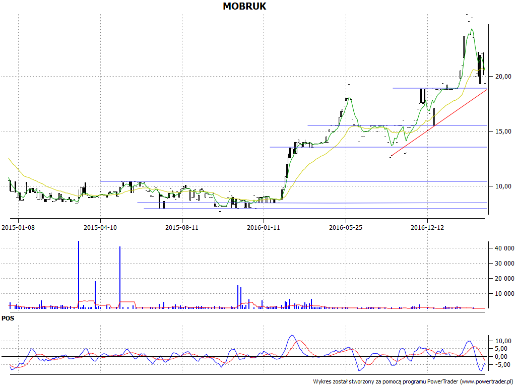516x387 pixels.
Task: Select the 2015-08-11 date label
Action: pos(181,227)
